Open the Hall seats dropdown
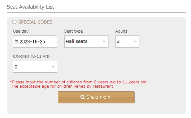 coord(86,42)
